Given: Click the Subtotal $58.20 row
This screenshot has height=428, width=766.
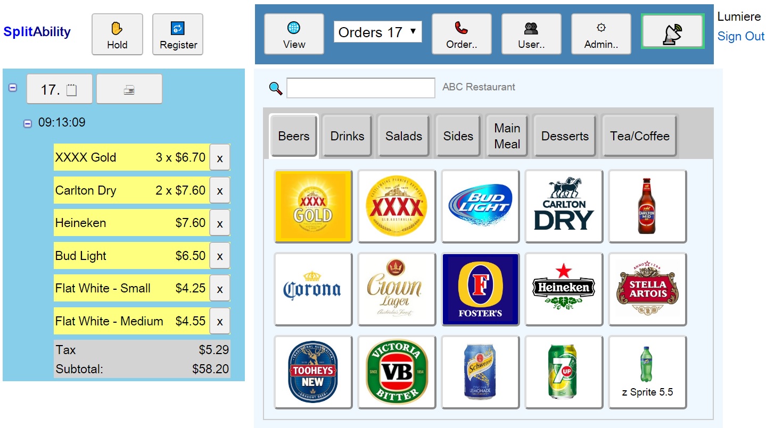Looking at the screenshot, I should click(x=142, y=369).
